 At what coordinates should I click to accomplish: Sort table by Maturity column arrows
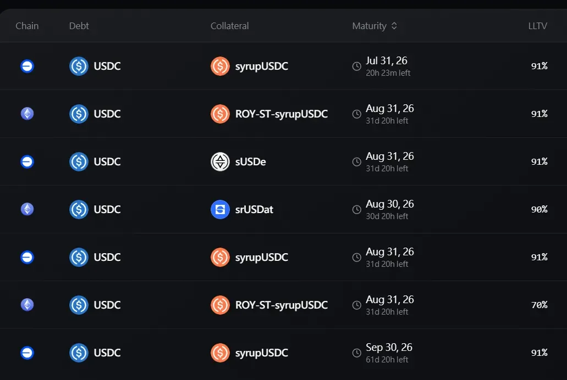394,26
